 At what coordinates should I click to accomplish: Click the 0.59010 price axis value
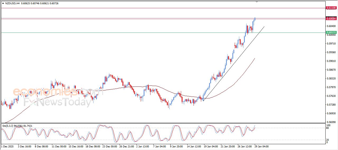point(331,61)
